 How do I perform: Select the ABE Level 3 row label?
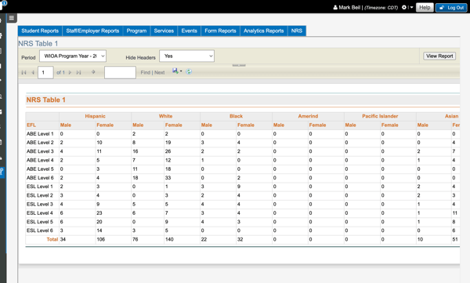pos(40,151)
